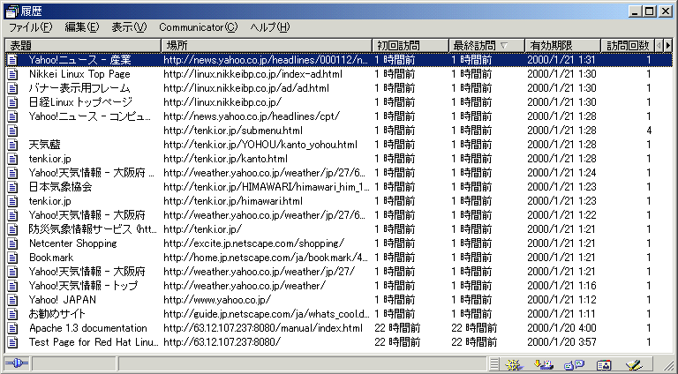Click the page icon next to 天気藍
Screen dimensions: 678x374
13,145
